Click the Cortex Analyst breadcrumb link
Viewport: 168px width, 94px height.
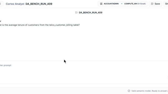[x=15, y=4]
